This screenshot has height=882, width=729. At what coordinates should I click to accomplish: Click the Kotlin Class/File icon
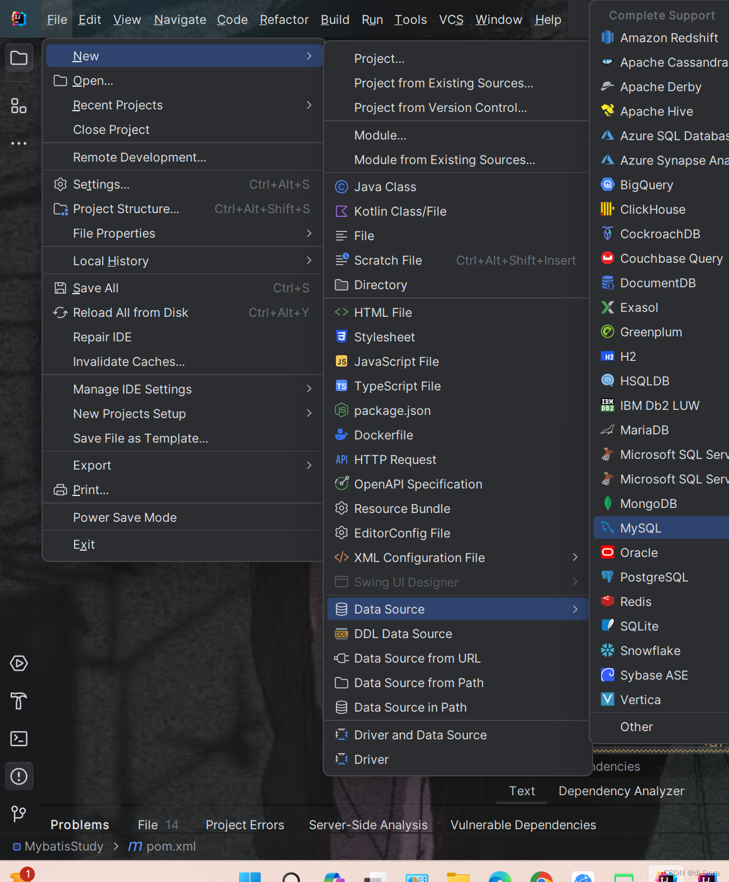pyautogui.click(x=342, y=211)
